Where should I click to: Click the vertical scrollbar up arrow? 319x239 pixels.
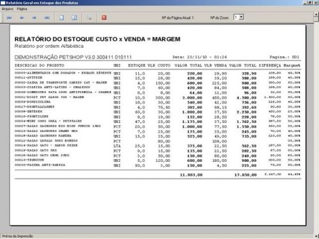click(x=316, y=15)
